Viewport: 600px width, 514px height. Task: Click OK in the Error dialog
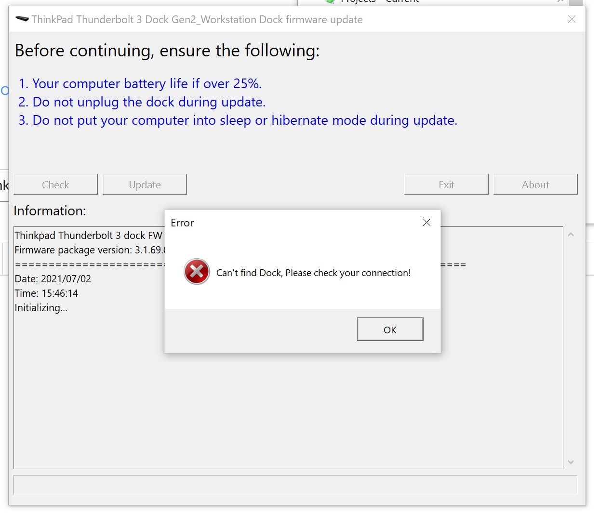(390, 329)
